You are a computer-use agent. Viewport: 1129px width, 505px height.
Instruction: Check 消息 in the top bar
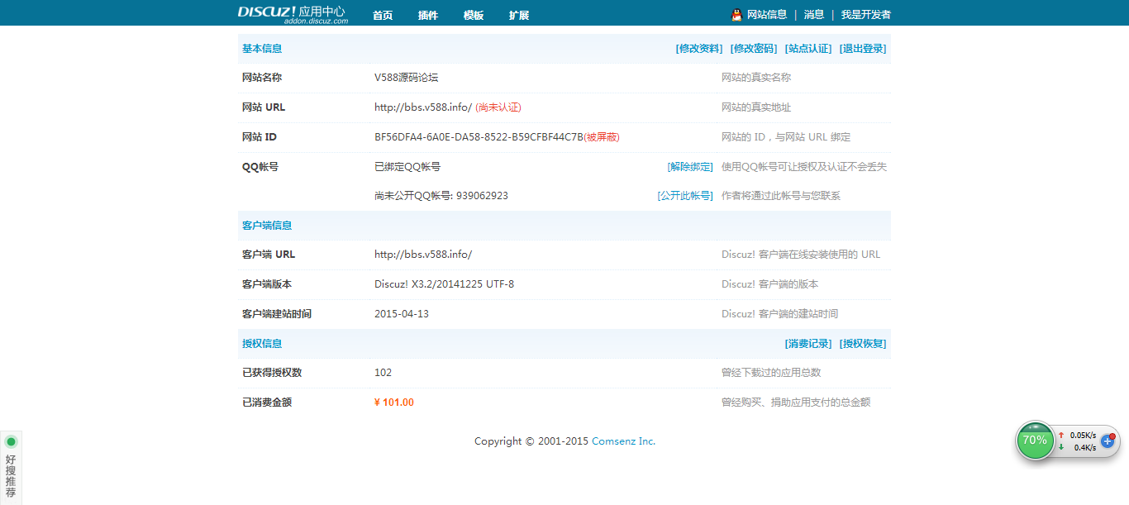[813, 14]
